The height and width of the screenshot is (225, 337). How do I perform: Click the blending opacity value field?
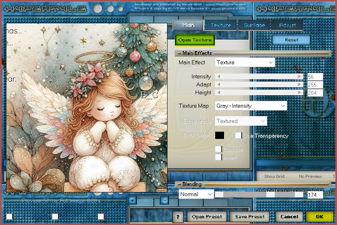click(315, 195)
